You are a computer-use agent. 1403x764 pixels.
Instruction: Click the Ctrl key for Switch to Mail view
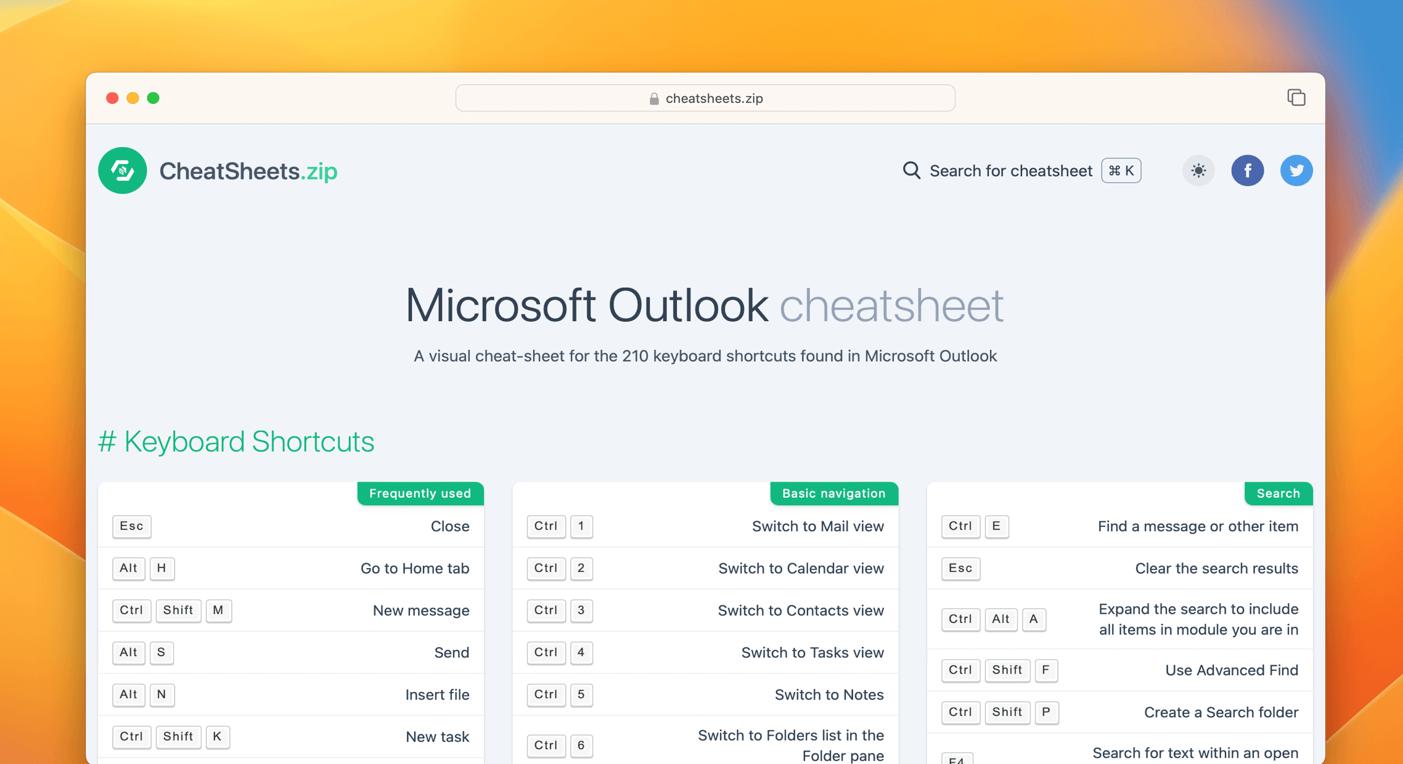(546, 526)
